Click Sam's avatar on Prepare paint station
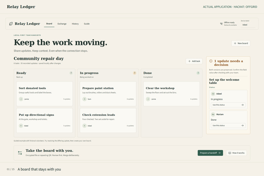Viewport: 264px width, 176px height. [85, 99]
